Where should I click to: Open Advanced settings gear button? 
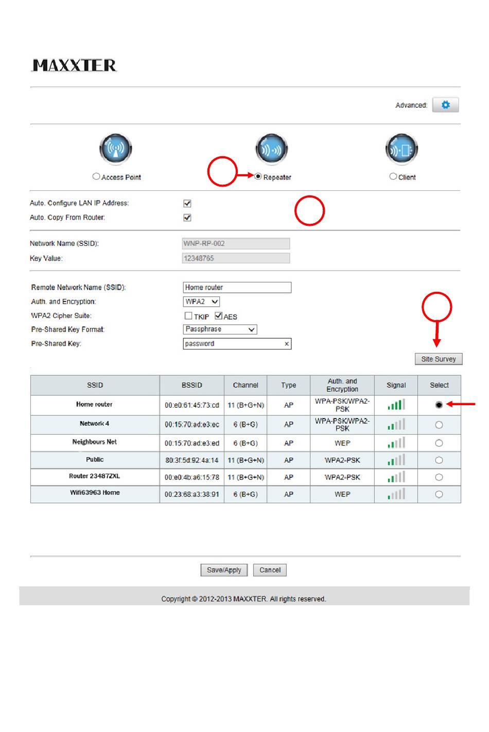(x=445, y=105)
